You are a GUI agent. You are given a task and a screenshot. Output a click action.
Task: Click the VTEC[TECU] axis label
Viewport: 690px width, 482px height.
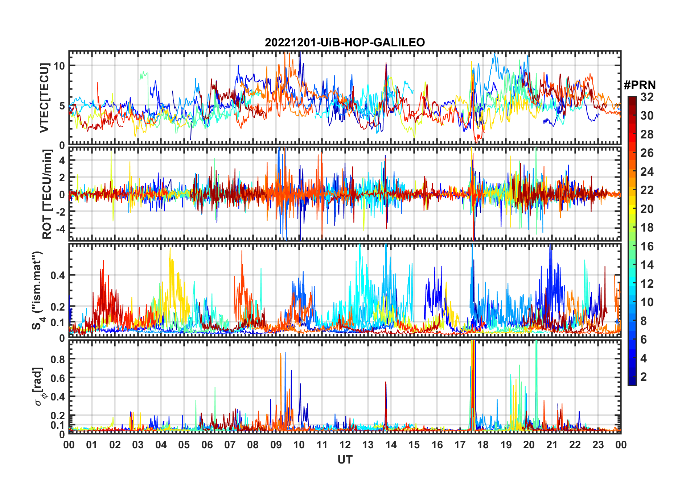[44, 98]
